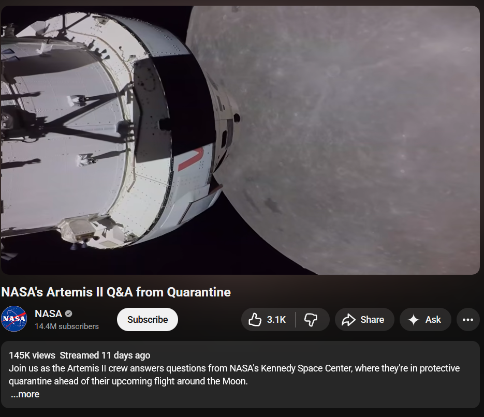Click the verified checkmark badge beside NASA
484x417 pixels.
(x=69, y=314)
